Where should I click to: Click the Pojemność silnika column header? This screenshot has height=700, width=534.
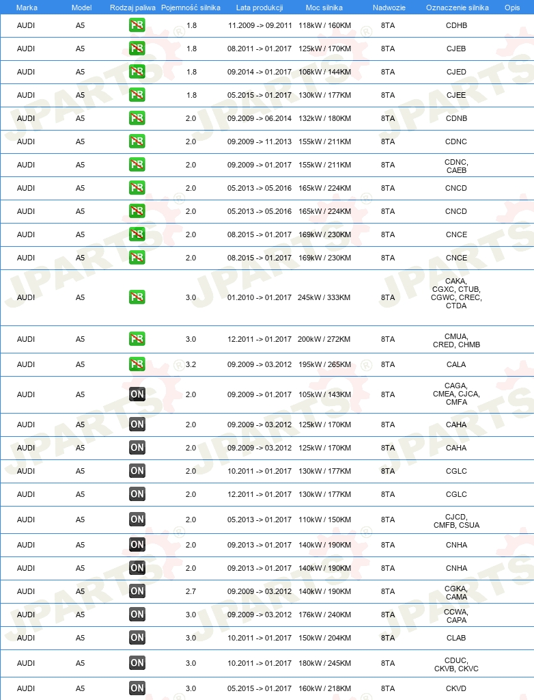(x=191, y=8)
